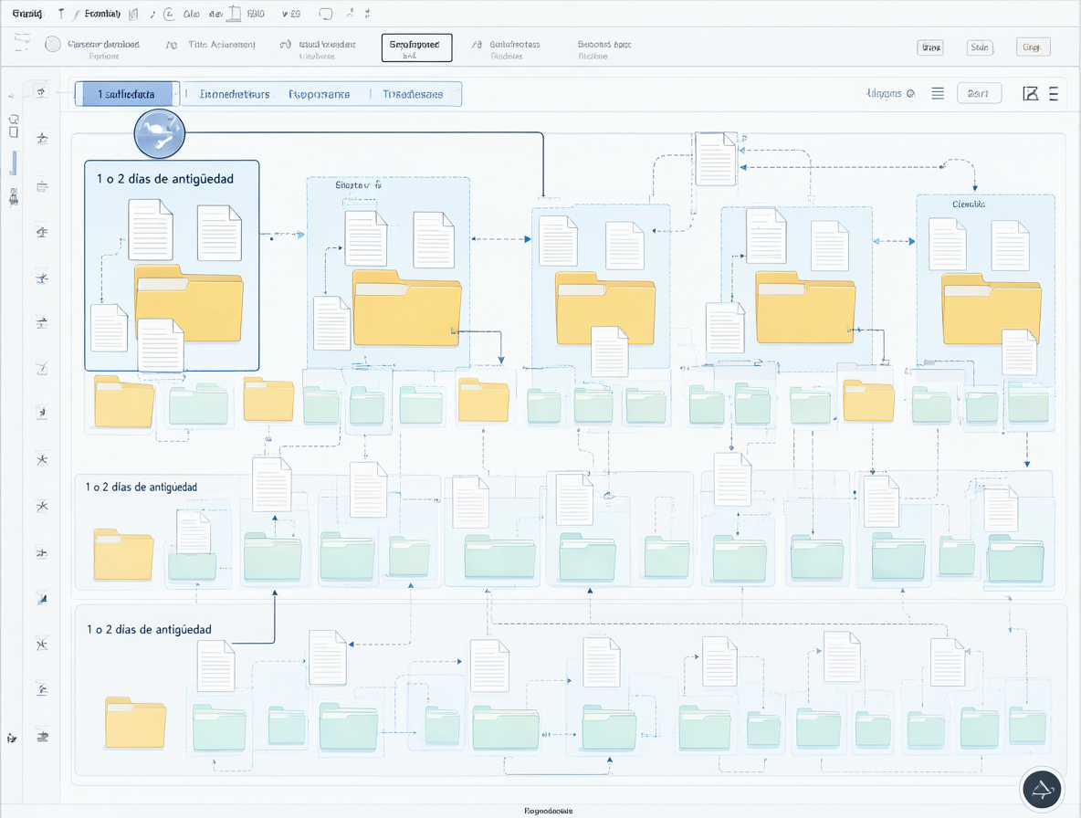
Task: Open the yellow folder in the bottom antigüedad band
Action: click(135, 722)
